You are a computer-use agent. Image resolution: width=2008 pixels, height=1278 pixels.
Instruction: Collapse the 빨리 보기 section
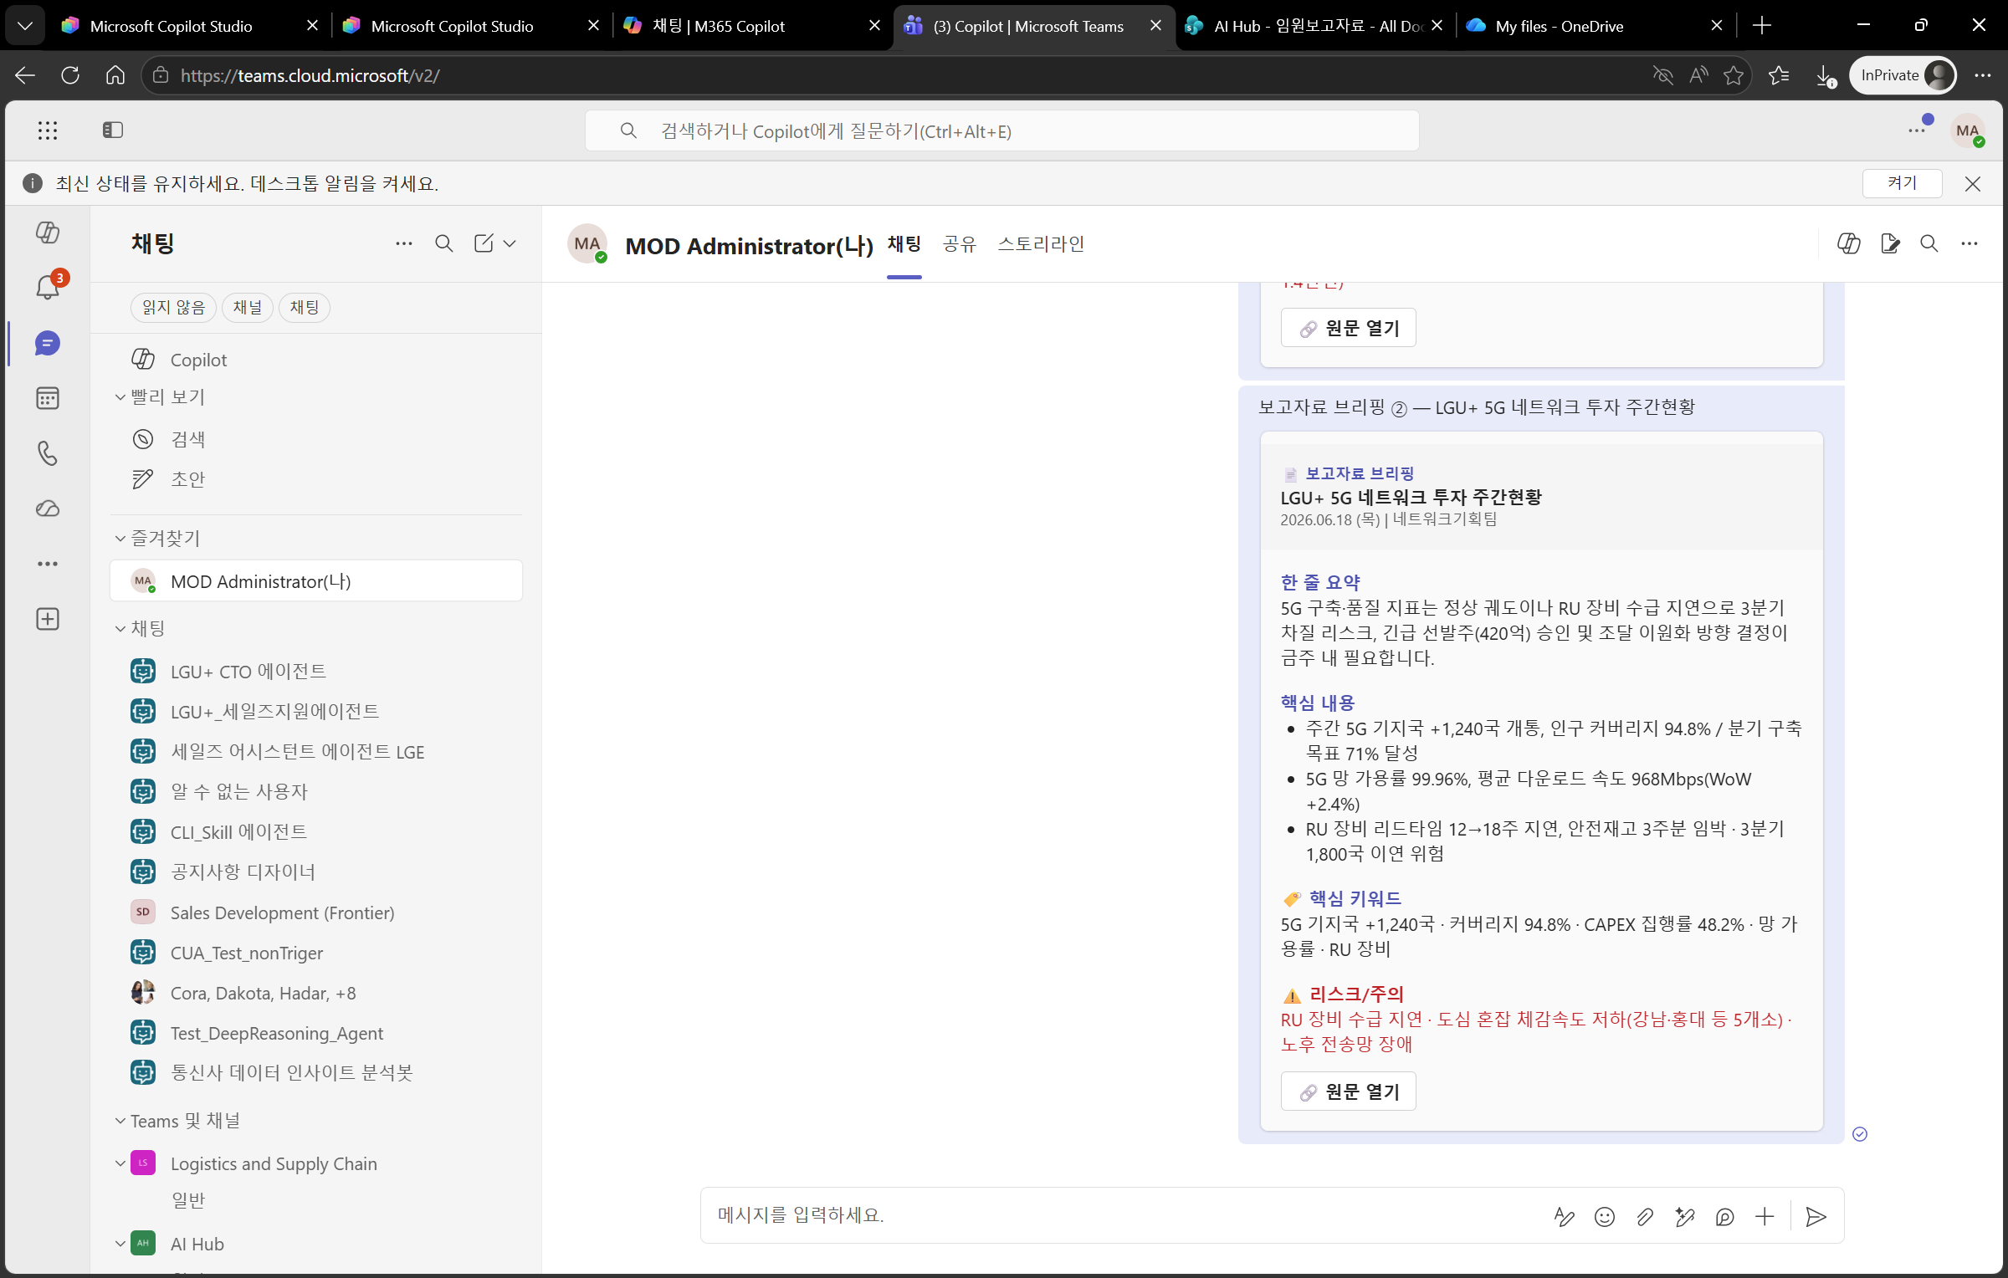pos(120,397)
